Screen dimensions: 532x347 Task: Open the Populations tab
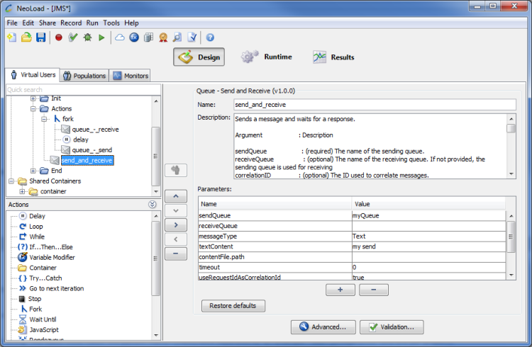pos(84,76)
